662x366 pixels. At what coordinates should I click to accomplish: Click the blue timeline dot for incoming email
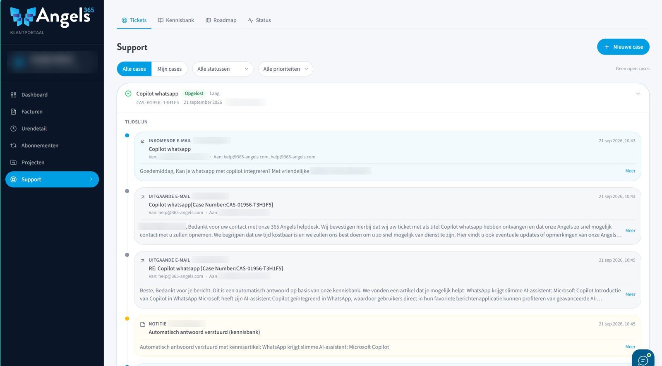127,135
